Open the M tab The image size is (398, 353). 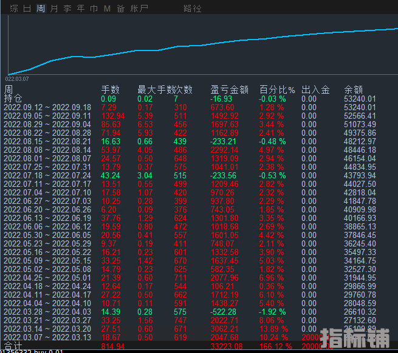[107, 9]
